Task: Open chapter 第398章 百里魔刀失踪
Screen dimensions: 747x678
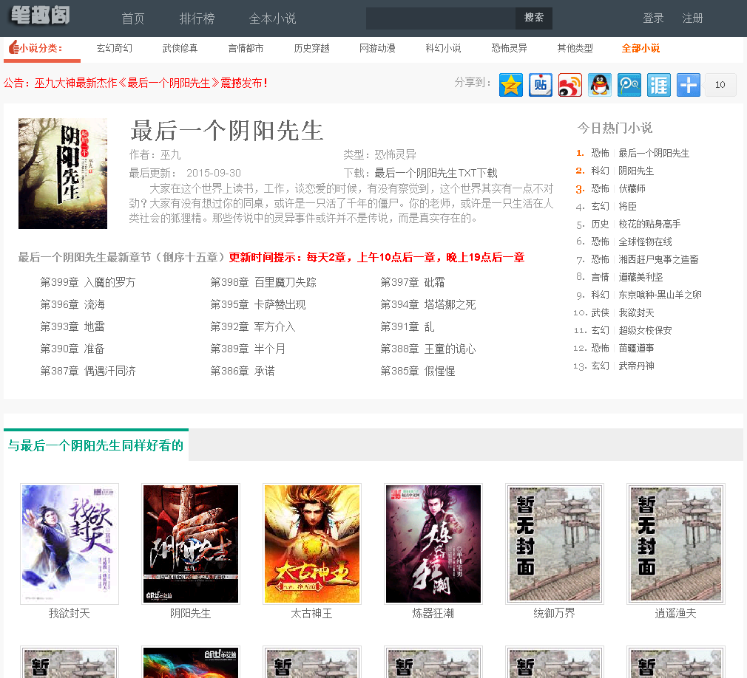Action: (x=263, y=282)
